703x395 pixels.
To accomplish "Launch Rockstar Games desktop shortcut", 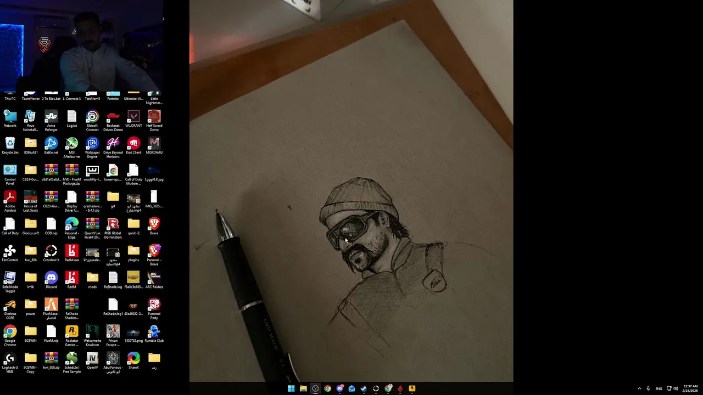I will (72, 336).
